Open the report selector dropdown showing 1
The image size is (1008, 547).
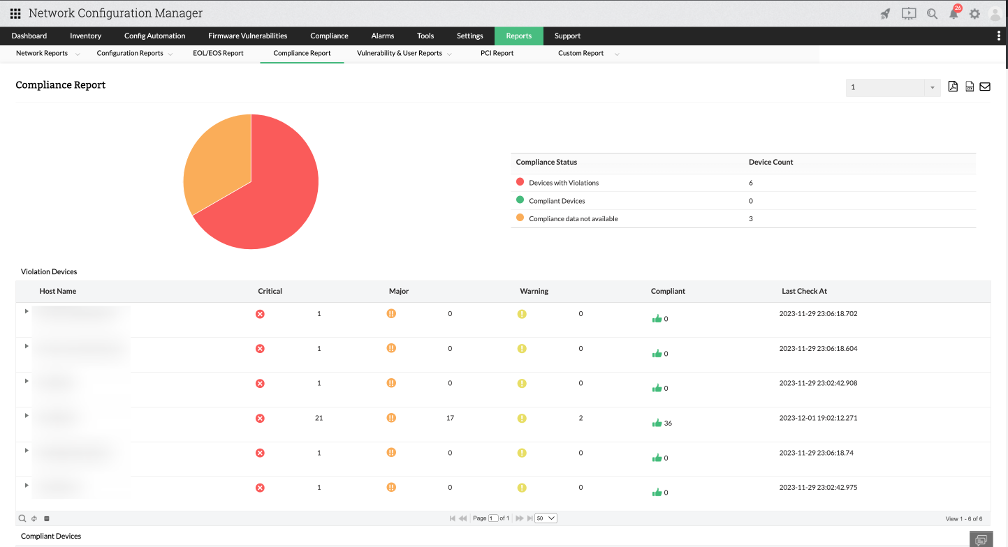[893, 88]
